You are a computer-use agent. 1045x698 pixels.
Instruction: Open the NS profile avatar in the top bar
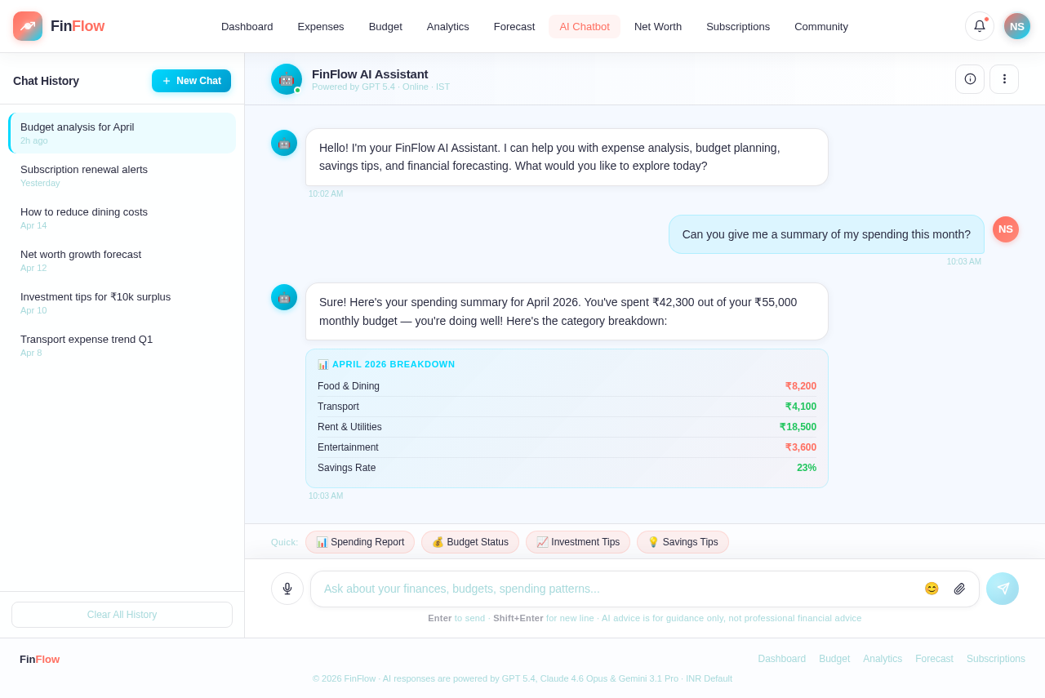coord(1017,26)
